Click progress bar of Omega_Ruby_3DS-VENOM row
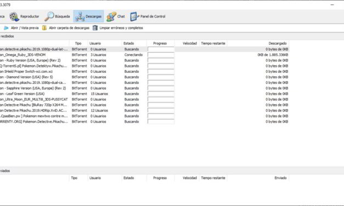This screenshot has width=344, height=206. [x=161, y=55]
